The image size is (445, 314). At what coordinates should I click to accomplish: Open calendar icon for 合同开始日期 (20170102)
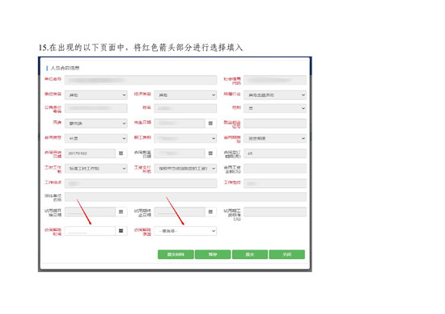[x=121, y=153]
